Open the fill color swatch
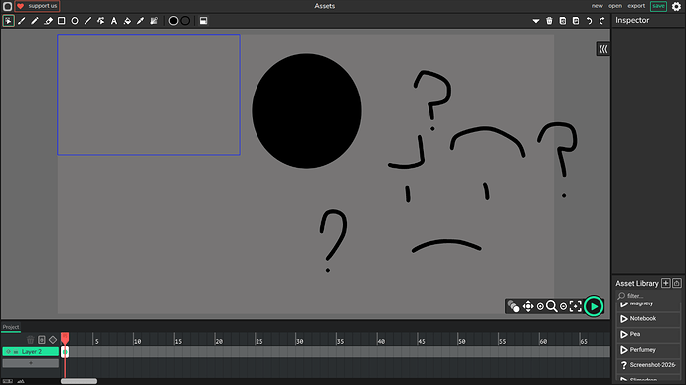 tap(173, 21)
